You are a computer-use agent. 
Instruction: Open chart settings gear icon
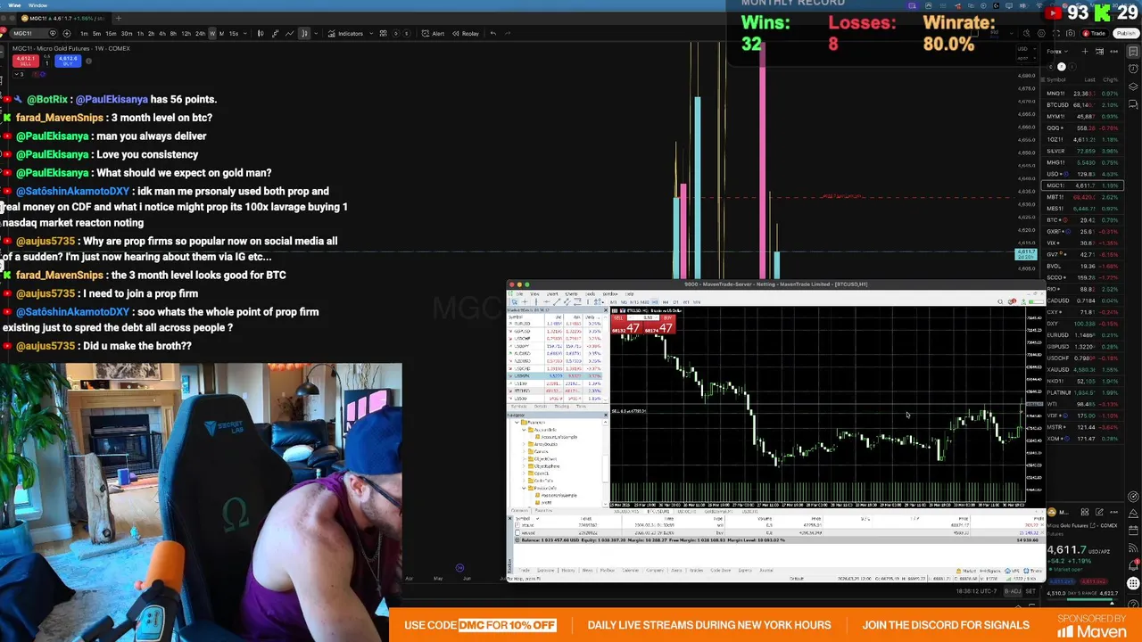pyautogui.click(x=1041, y=33)
